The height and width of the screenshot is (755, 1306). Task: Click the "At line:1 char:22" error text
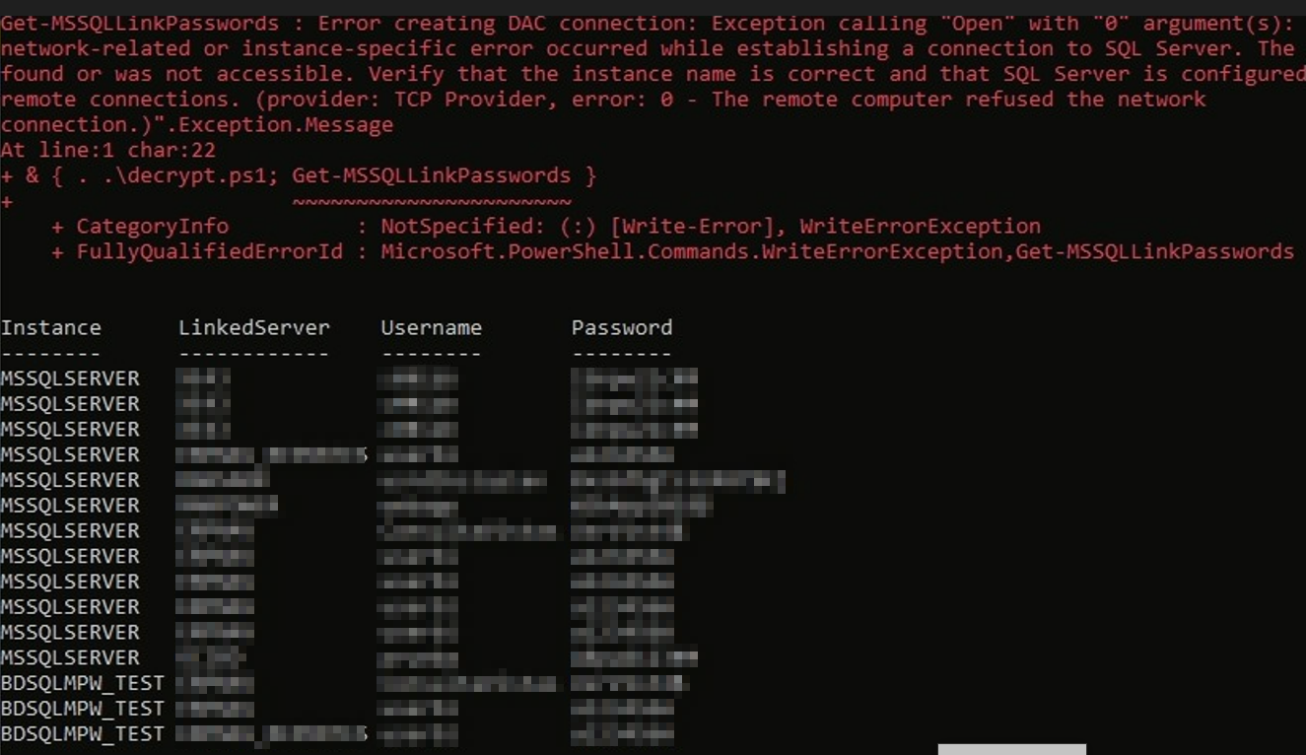pyautogui.click(x=108, y=150)
